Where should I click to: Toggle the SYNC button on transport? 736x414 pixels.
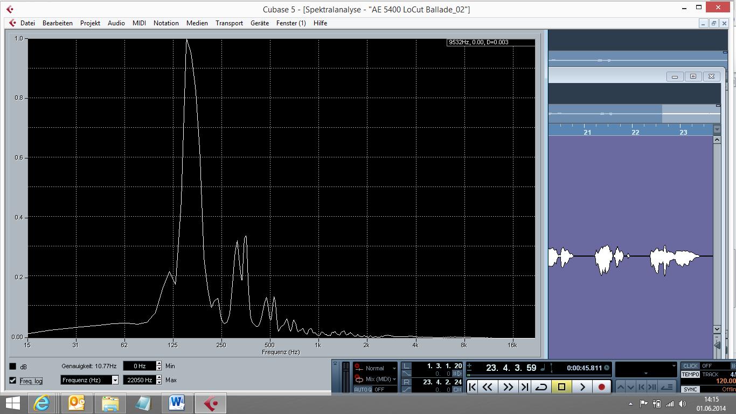pos(690,389)
